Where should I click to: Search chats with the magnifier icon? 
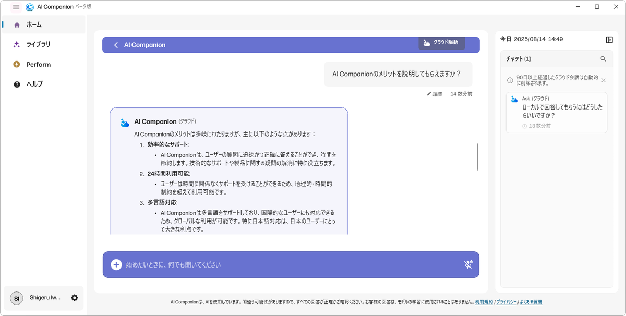point(604,59)
